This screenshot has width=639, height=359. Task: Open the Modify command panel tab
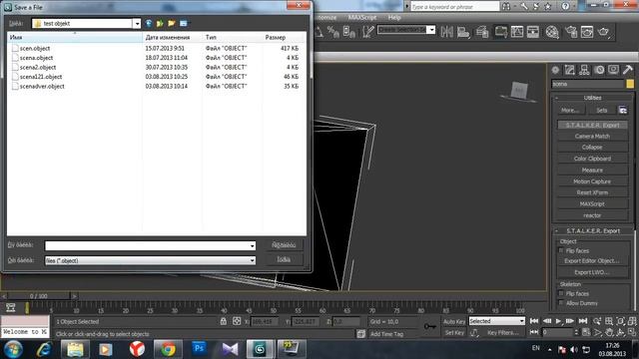(x=570, y=70)
